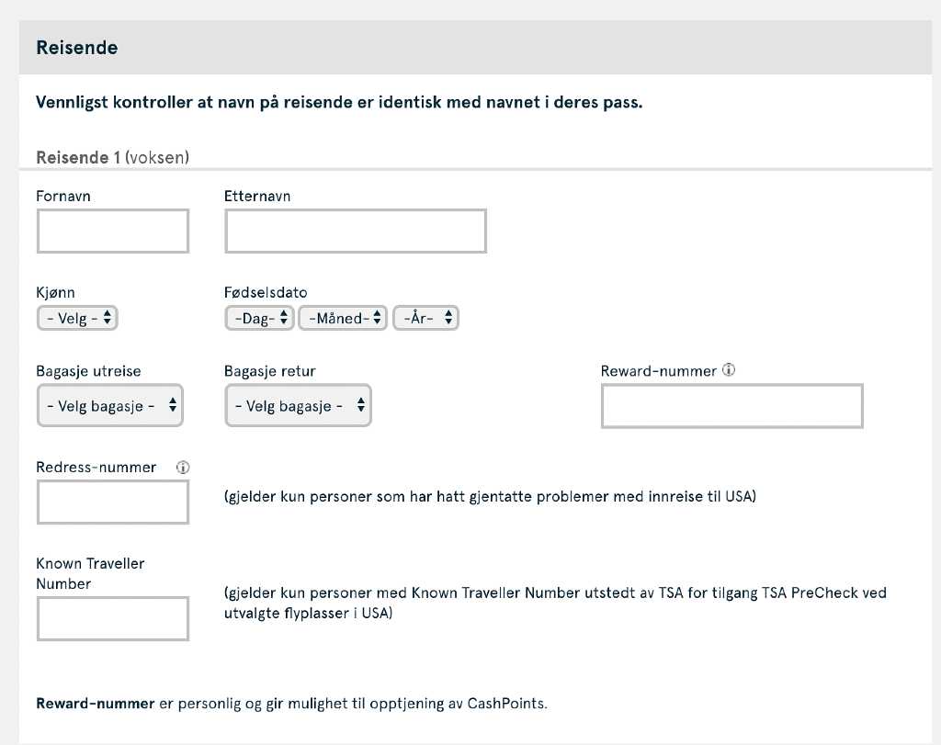Open the Kjønn dropdown
The height and width of the screenshot is (745, 941).
click(77, 319)
